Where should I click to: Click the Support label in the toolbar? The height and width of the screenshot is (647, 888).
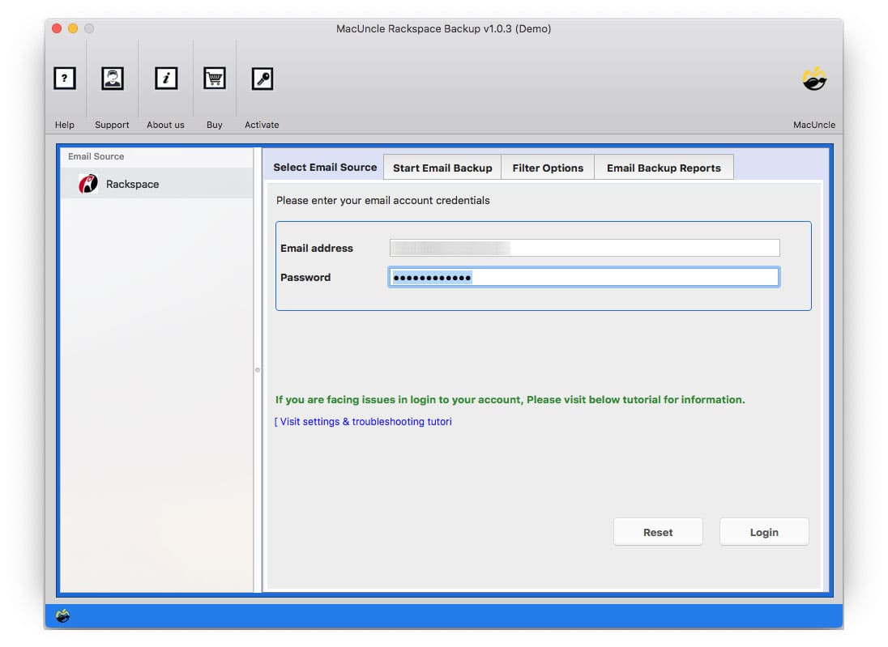(x=112, y=125)
